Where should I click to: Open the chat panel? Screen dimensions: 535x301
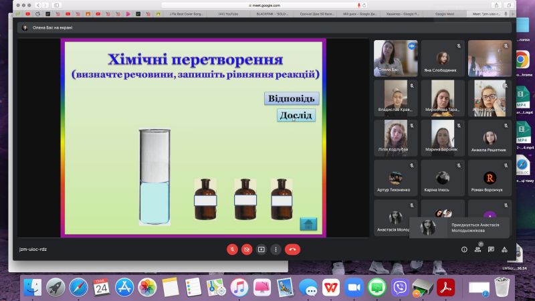[x=491, y=249]
